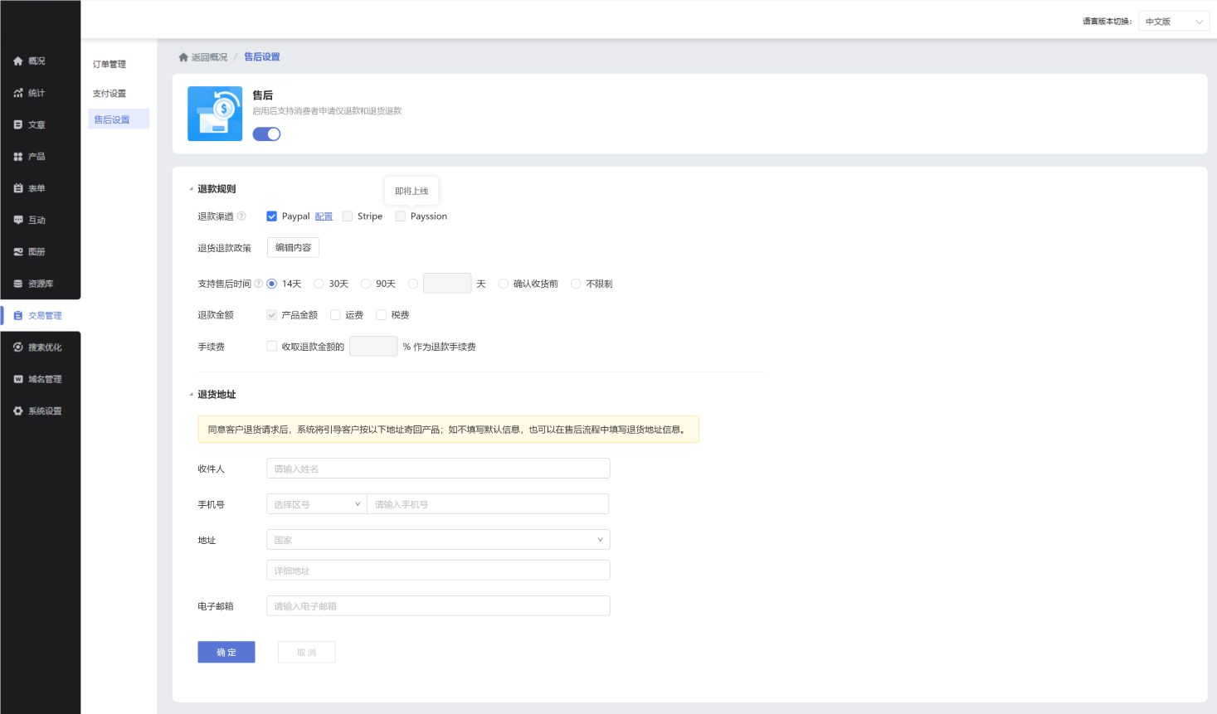Open 统计 statistics icon in sidebar
Image resolution: width=1217 pixels, height=714 pixels.
[18, 93]
